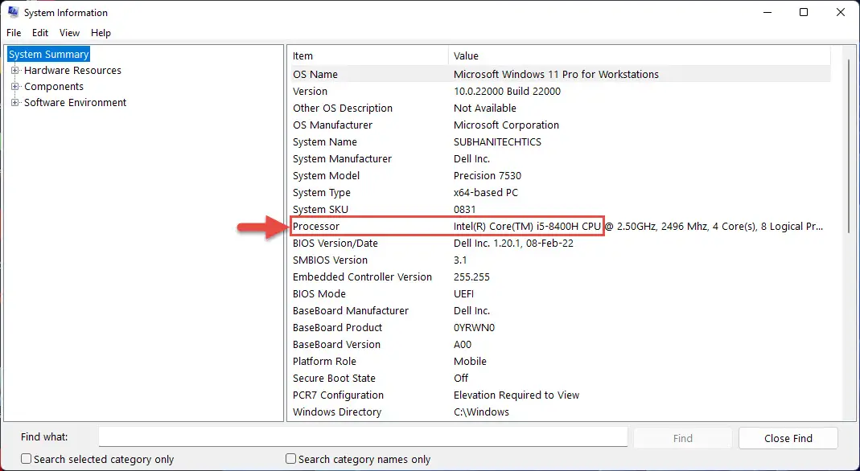The image size is (860, 471).
Task: Select the System Name row
Action: point(560,141)
